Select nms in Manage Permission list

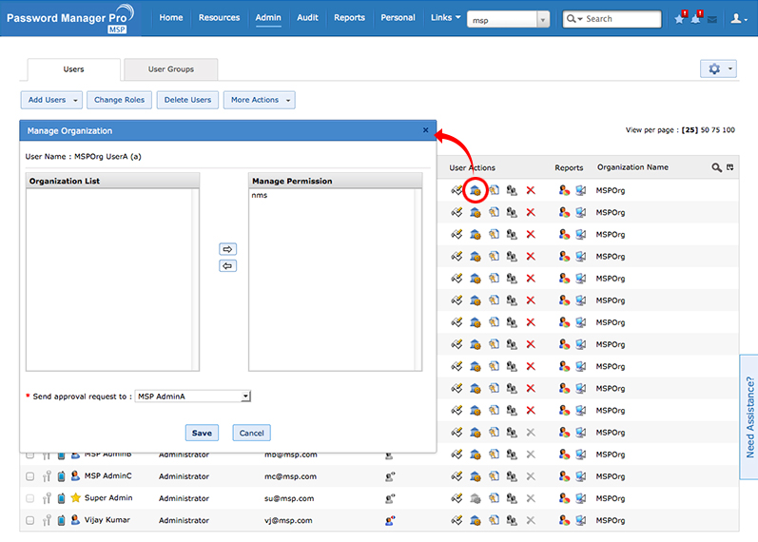[259, 195]
